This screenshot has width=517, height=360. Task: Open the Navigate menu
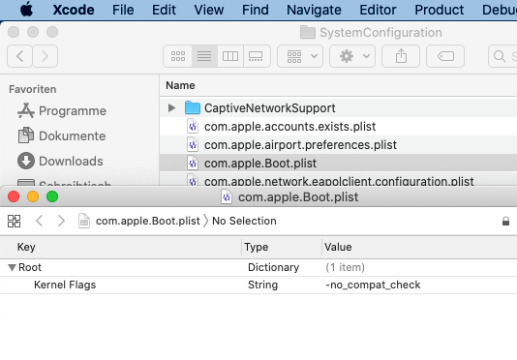click(314, 10)
